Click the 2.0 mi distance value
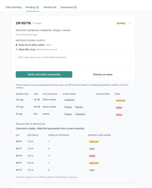Screen dimensions: 152x188 click(30, 163)
